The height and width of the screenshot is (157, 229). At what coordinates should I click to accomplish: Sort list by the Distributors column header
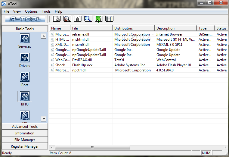[x=134, y=28]
